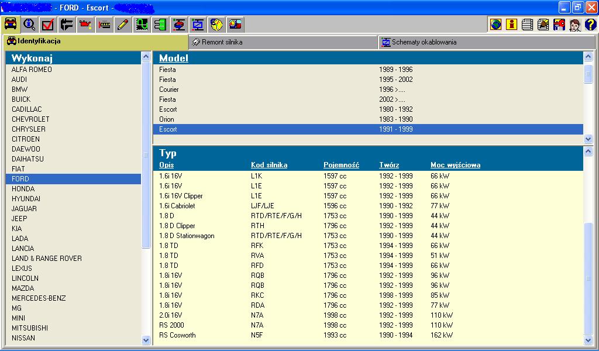Viewport: 599px width, 351px height.
Task: Select Courier 1996 model row
Action: pos(368,90)
